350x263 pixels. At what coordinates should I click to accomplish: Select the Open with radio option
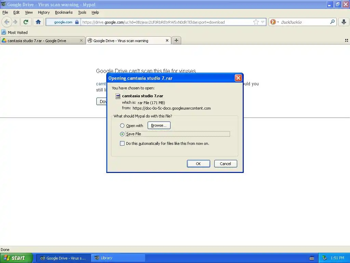point(122,125)
